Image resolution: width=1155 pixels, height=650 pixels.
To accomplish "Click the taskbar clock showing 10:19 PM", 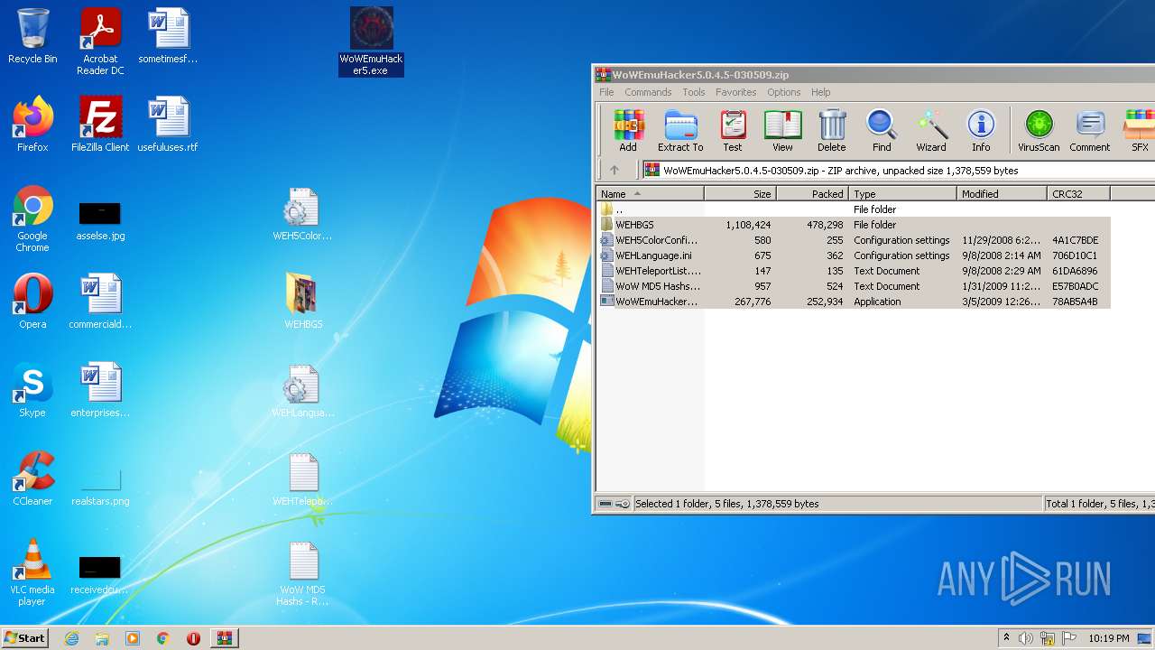I will point(1108,638).
